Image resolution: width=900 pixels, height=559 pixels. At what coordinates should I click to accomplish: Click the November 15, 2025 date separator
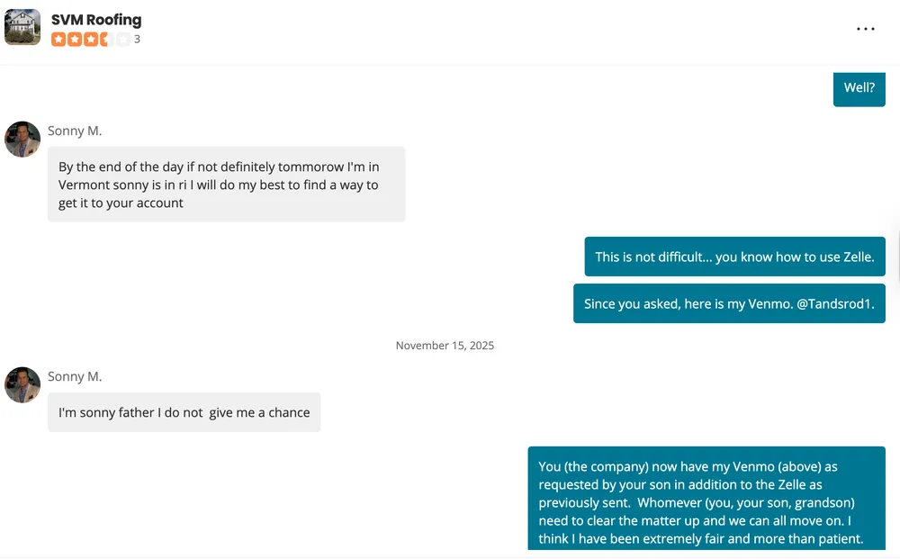click(445, 346)
